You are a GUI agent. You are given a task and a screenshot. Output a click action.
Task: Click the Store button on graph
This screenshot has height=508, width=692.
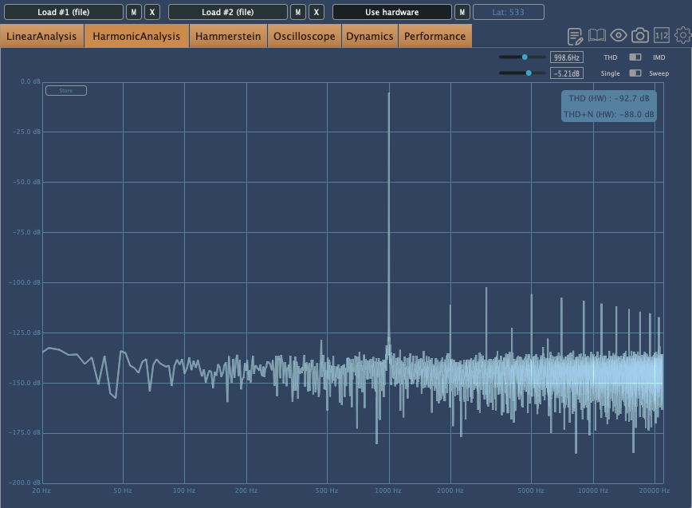(66, 91)
